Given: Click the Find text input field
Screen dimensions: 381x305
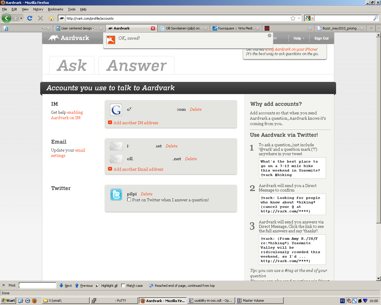Looking at the screenshot, I should click(x=38, y=285).
